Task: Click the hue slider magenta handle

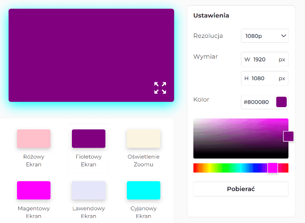Action: (273, 168)
